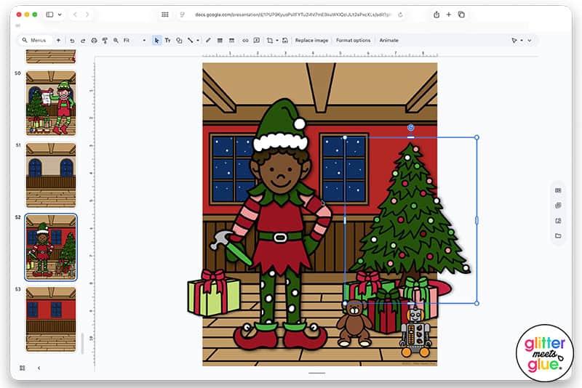
Task: Go back in Safari history
Action: 76,15
